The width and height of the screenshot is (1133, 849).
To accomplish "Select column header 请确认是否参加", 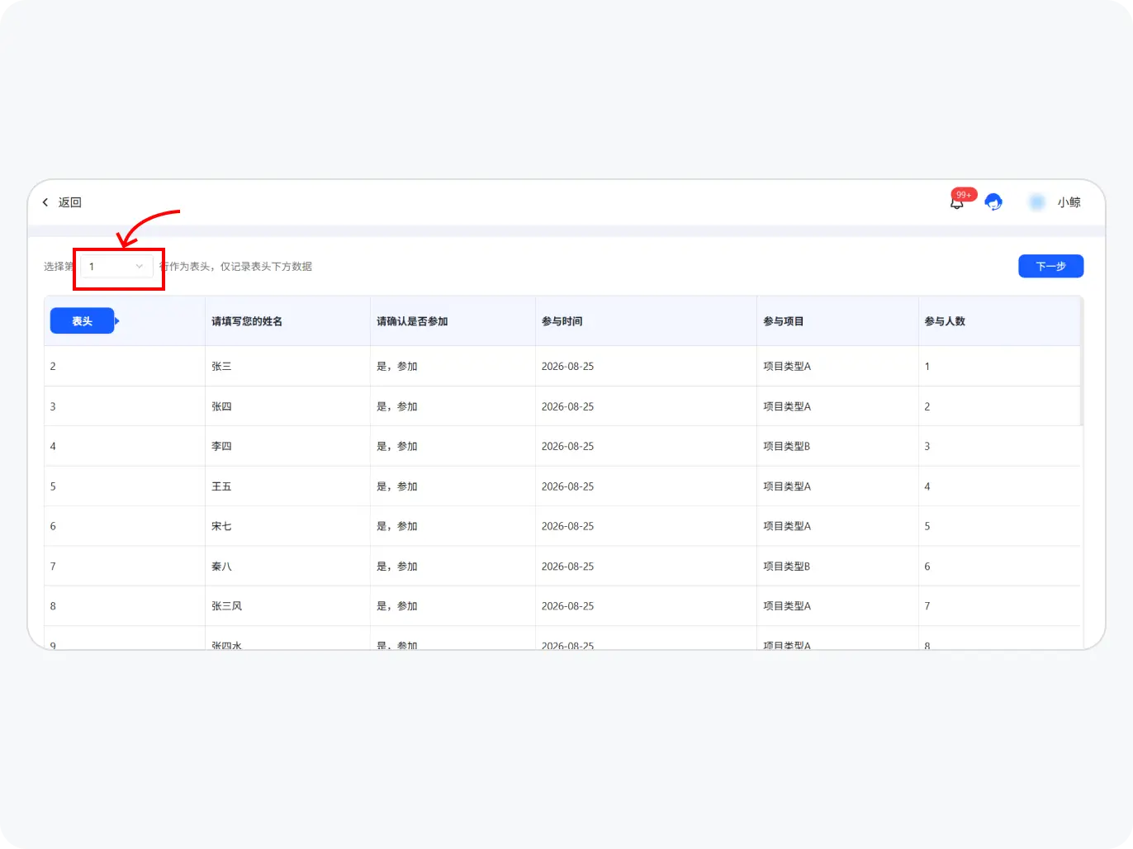I will pos(412,321).
